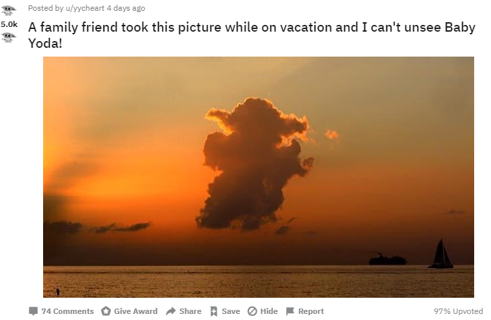Select the 'Give Award' label
Image resolution: width=491 pixels, height=320 pixels.
[x=135, y=311]
